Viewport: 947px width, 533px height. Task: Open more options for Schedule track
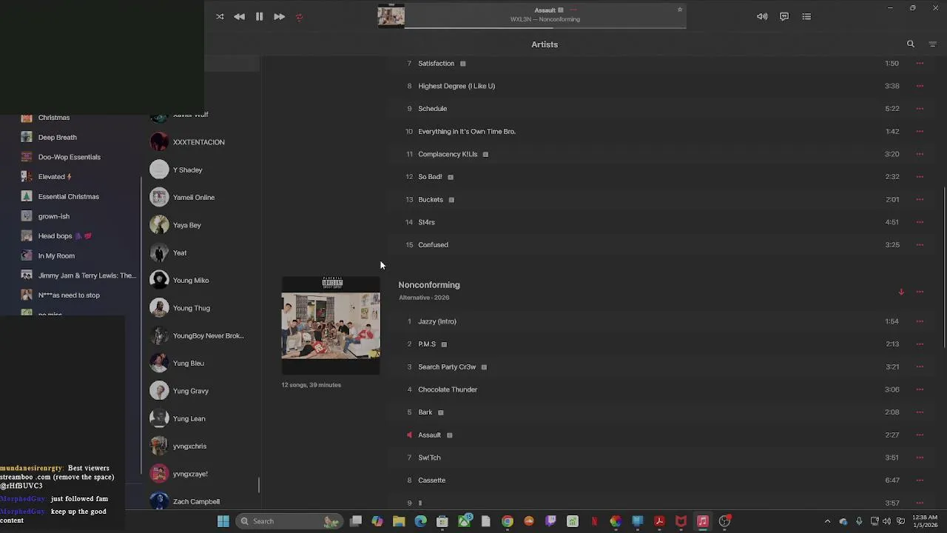coord(920,109)
